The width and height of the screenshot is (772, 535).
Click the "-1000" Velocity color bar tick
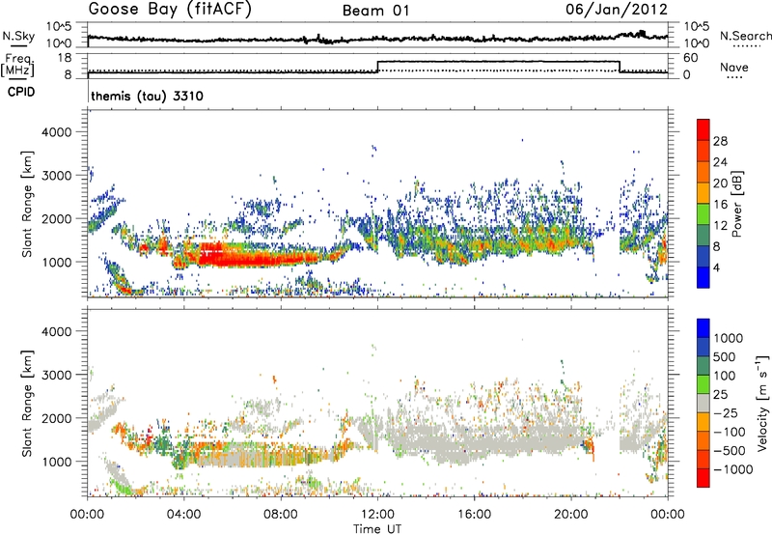point(732,469)
